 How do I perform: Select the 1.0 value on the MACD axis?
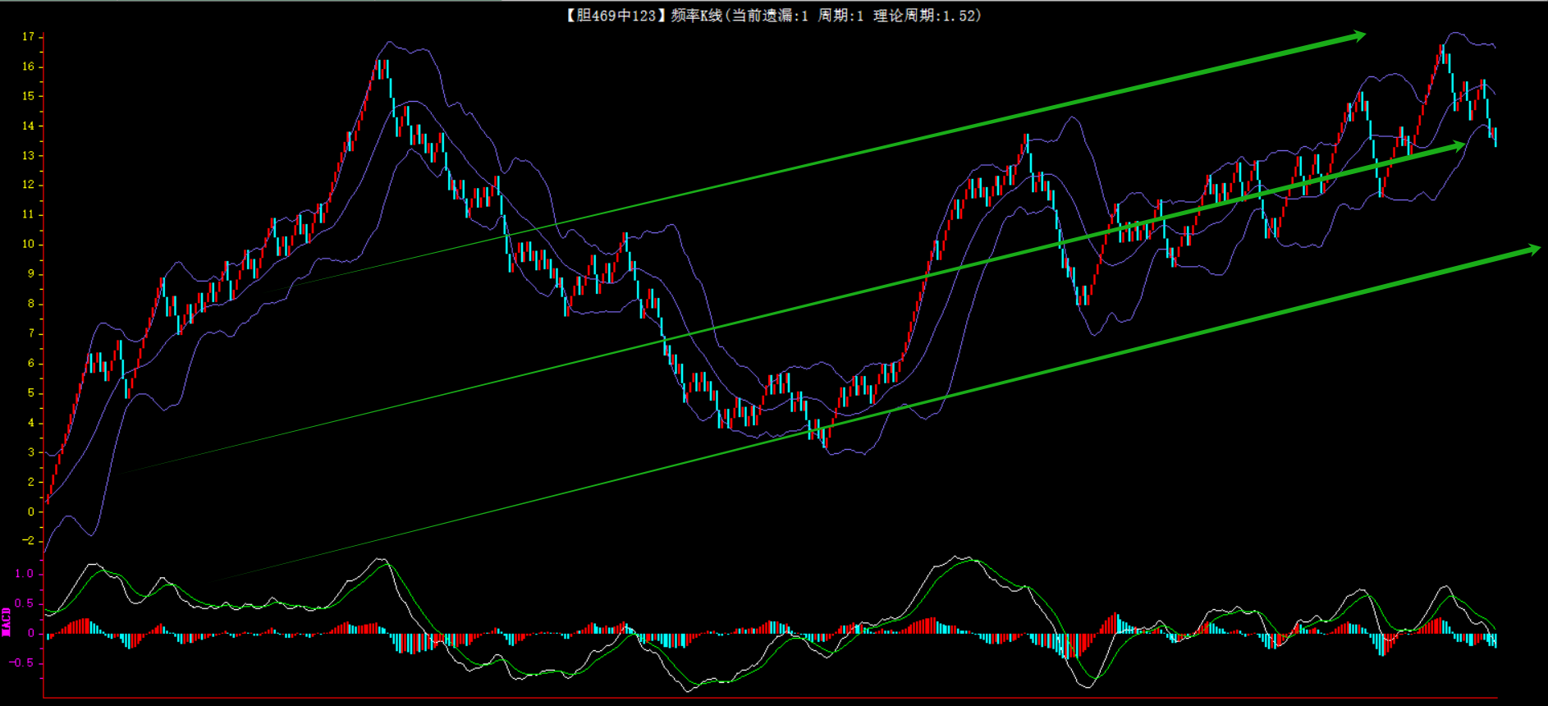point(25,574)
